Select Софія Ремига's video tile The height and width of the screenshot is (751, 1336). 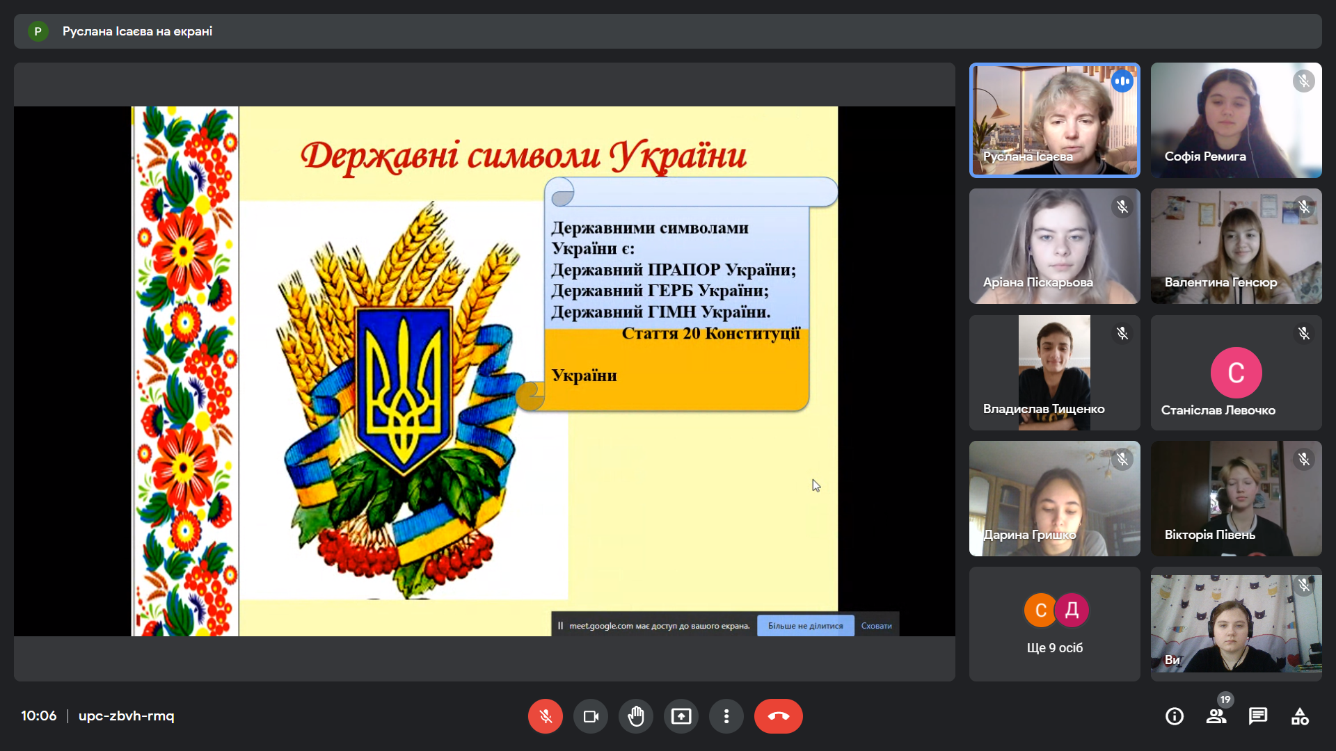point(1236,120)
